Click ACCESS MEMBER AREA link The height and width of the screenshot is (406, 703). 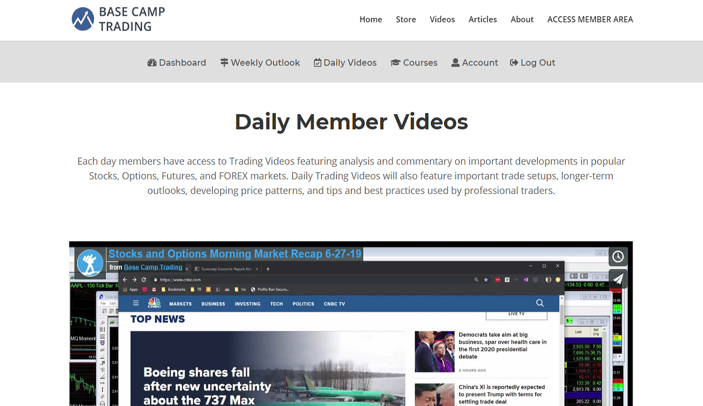point(590,20)
